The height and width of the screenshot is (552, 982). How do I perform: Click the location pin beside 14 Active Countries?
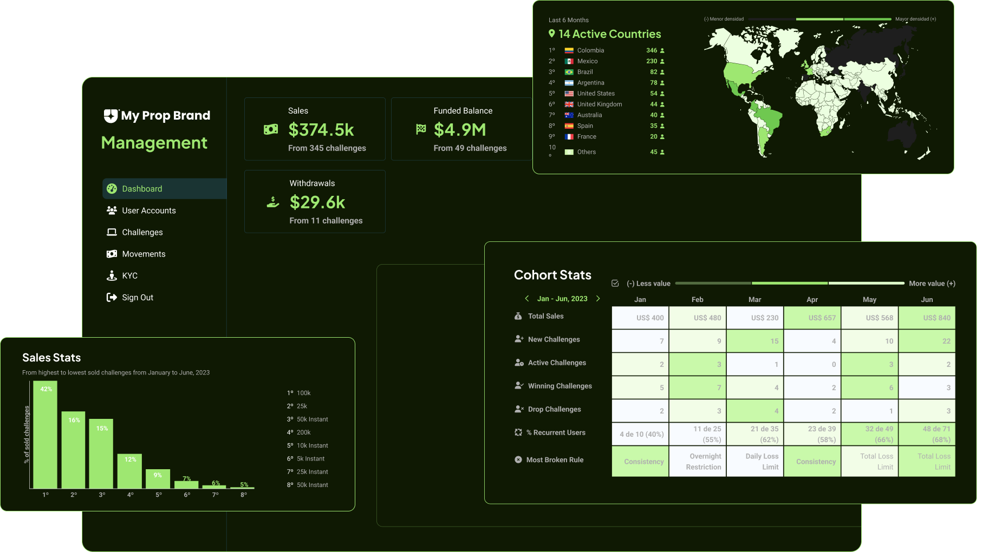[x=552, y=33]
